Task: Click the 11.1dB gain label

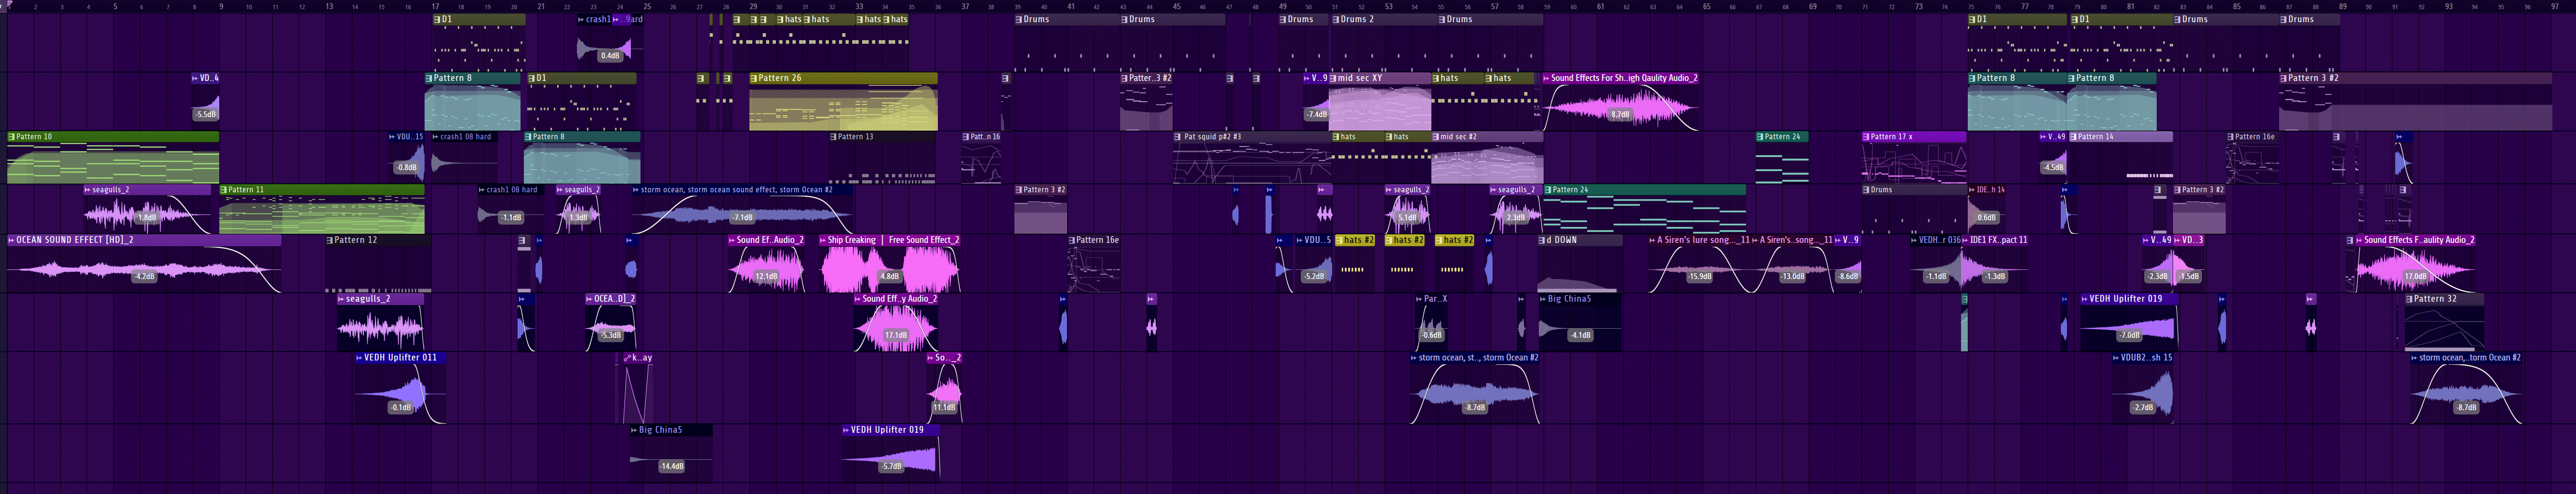Action: (944, 408)
